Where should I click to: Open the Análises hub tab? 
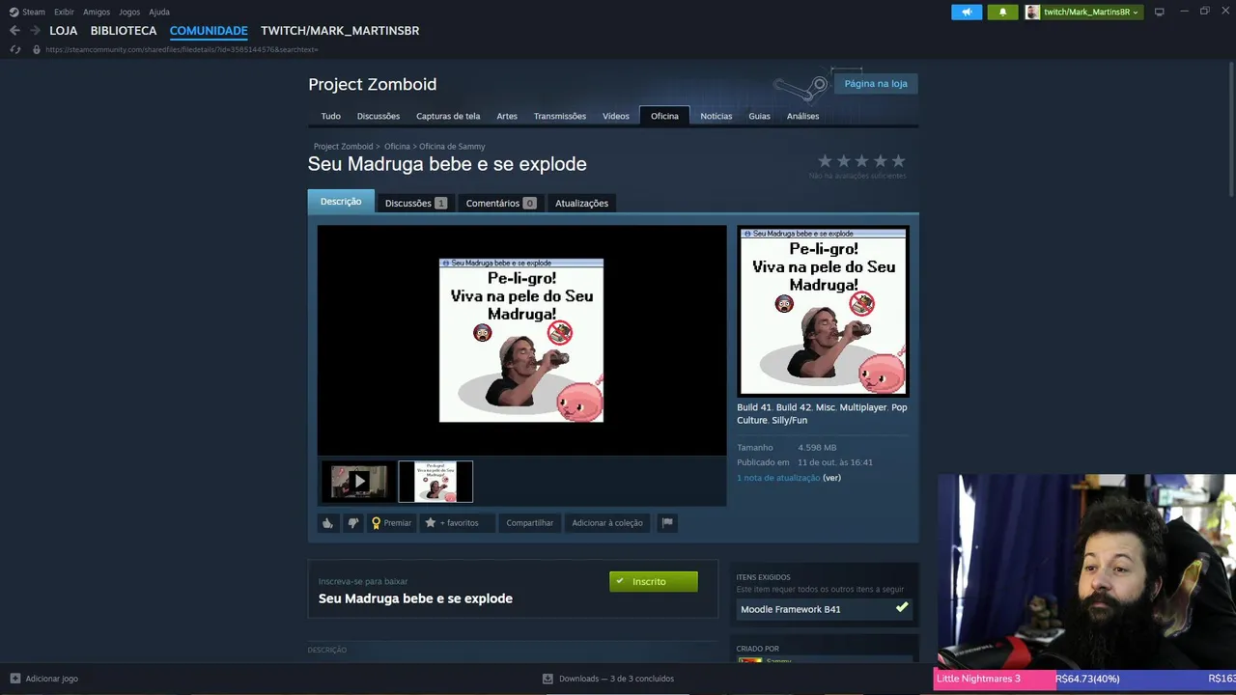tap(802, 116)
